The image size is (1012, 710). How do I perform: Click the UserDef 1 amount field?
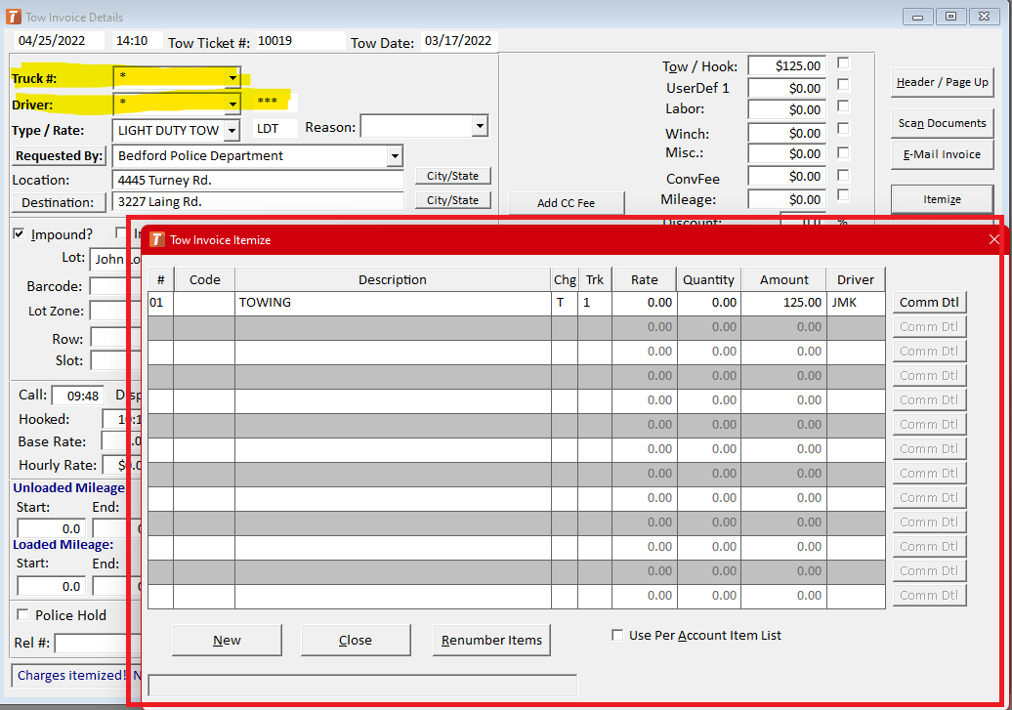(786, 89)
